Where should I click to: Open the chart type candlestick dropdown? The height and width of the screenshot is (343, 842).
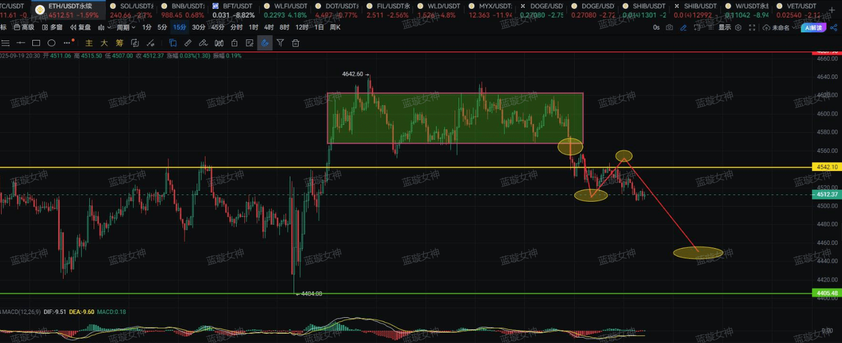[x=104, y=27]
